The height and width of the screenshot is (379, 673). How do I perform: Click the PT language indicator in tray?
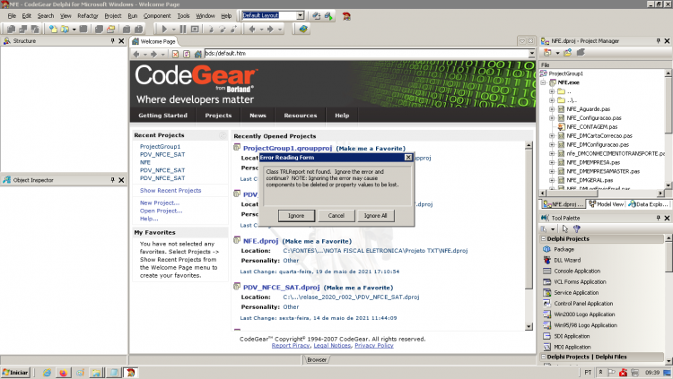(x=588, y=372)
